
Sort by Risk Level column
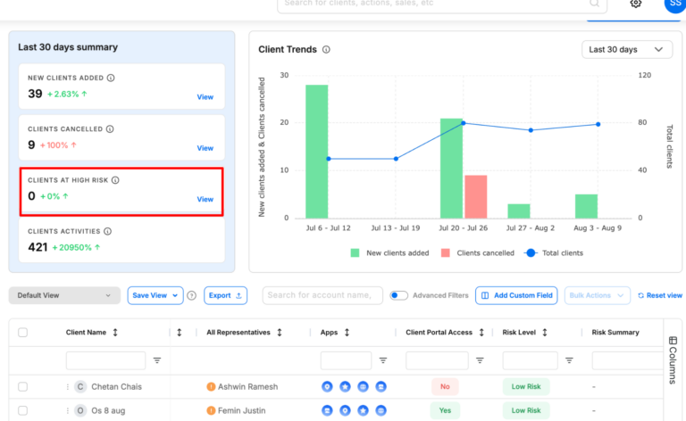[545, 333]
